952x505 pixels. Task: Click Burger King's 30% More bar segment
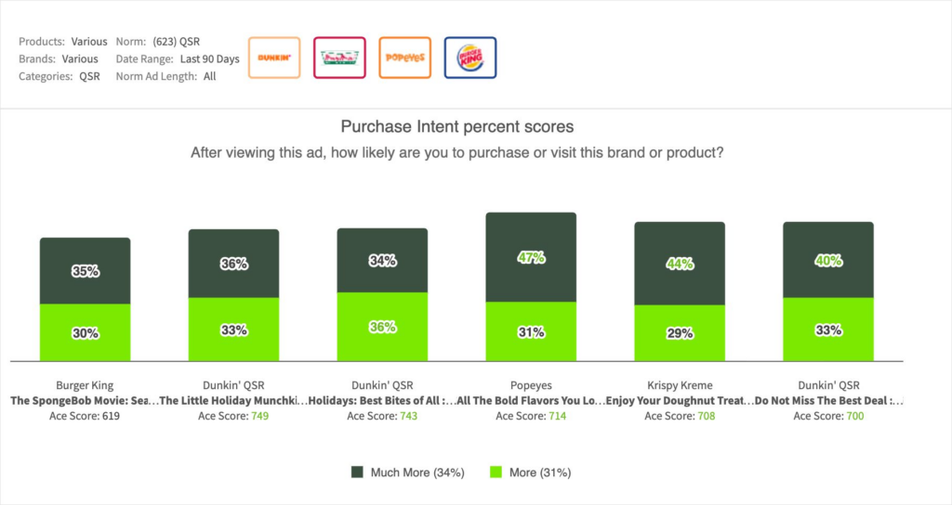85,332
